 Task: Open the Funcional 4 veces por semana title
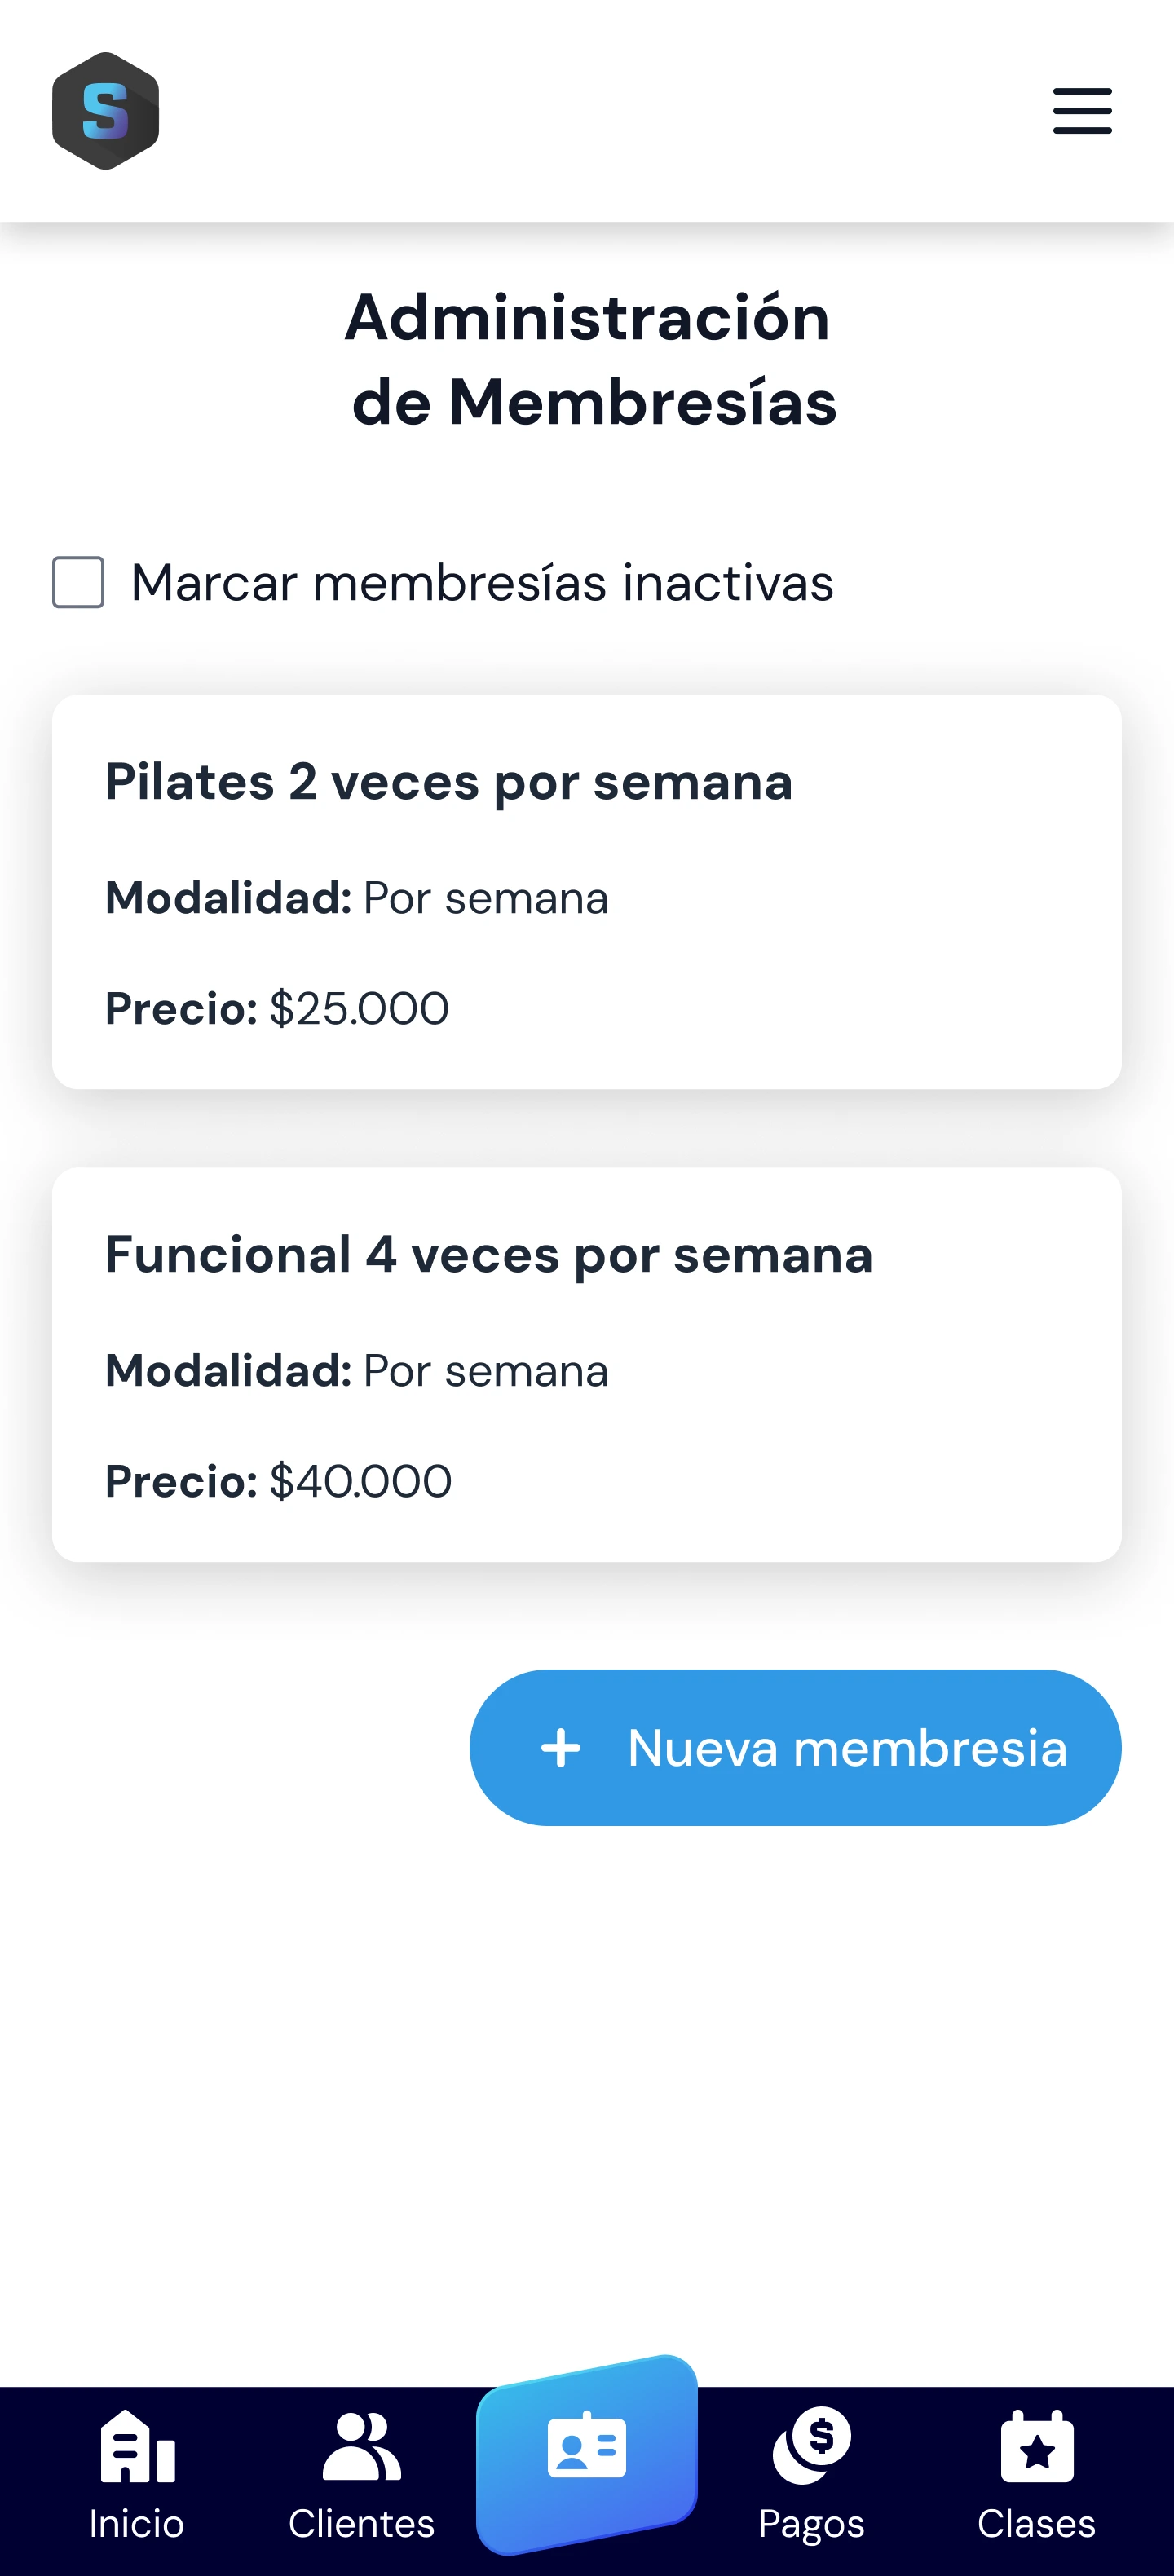point(488,1254)
